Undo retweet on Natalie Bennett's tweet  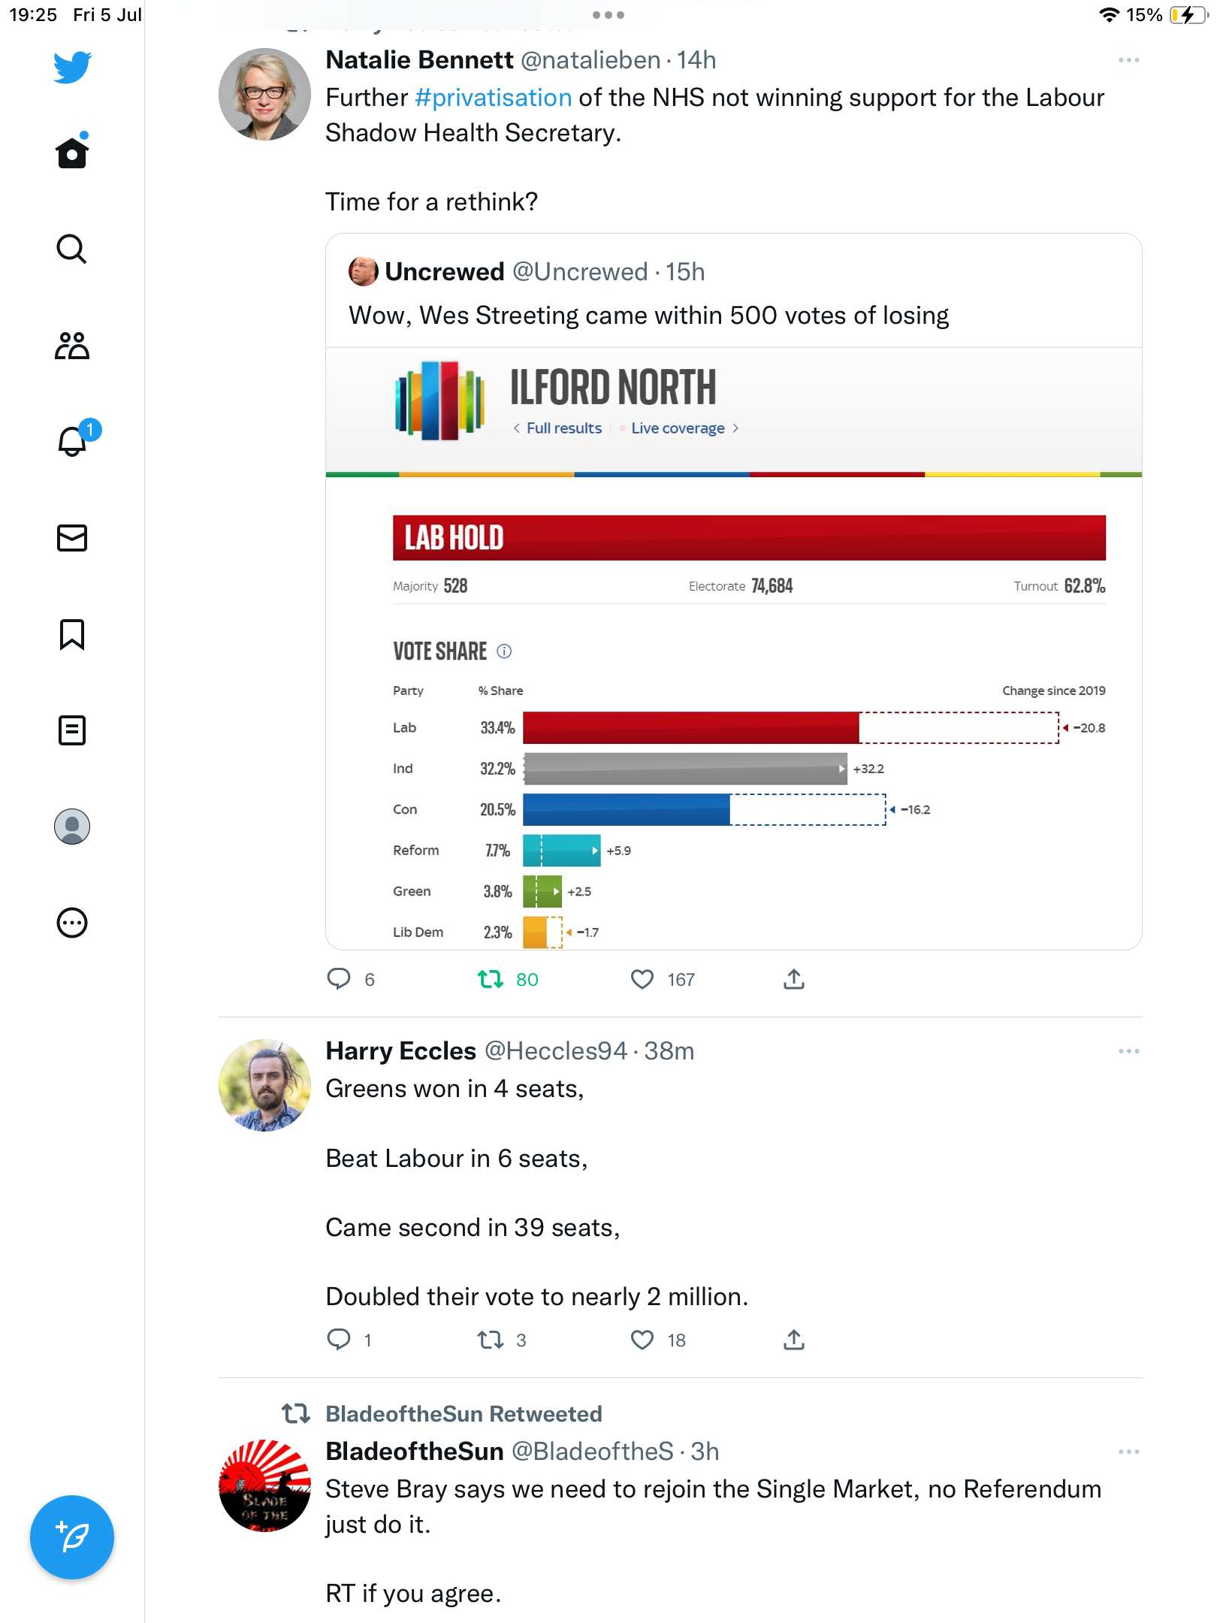pos(491,979)
